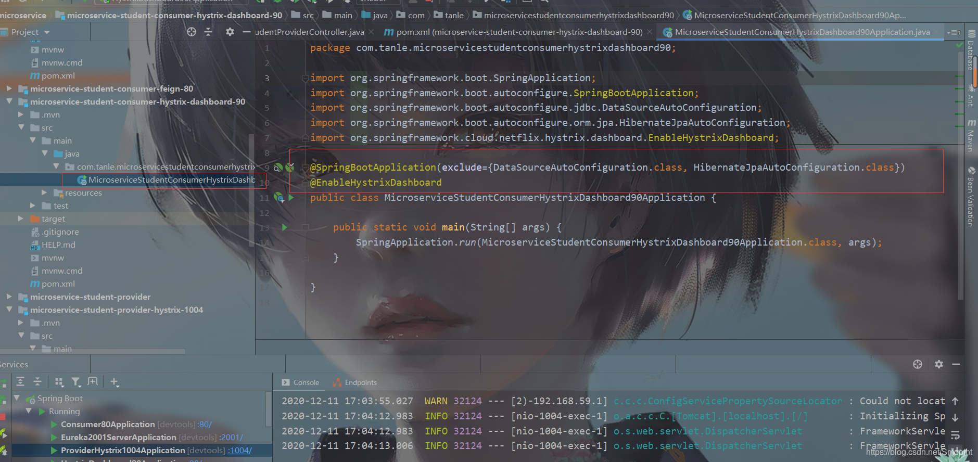Click the Spring bean gutter icon on line 9
The image size is (978, 462).
click(278, 168)
